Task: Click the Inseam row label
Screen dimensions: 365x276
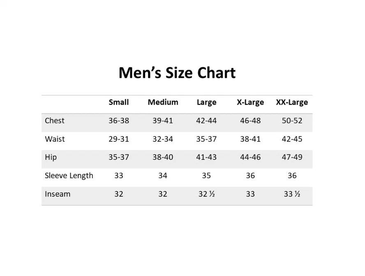Action: click(x=58, y=194)
